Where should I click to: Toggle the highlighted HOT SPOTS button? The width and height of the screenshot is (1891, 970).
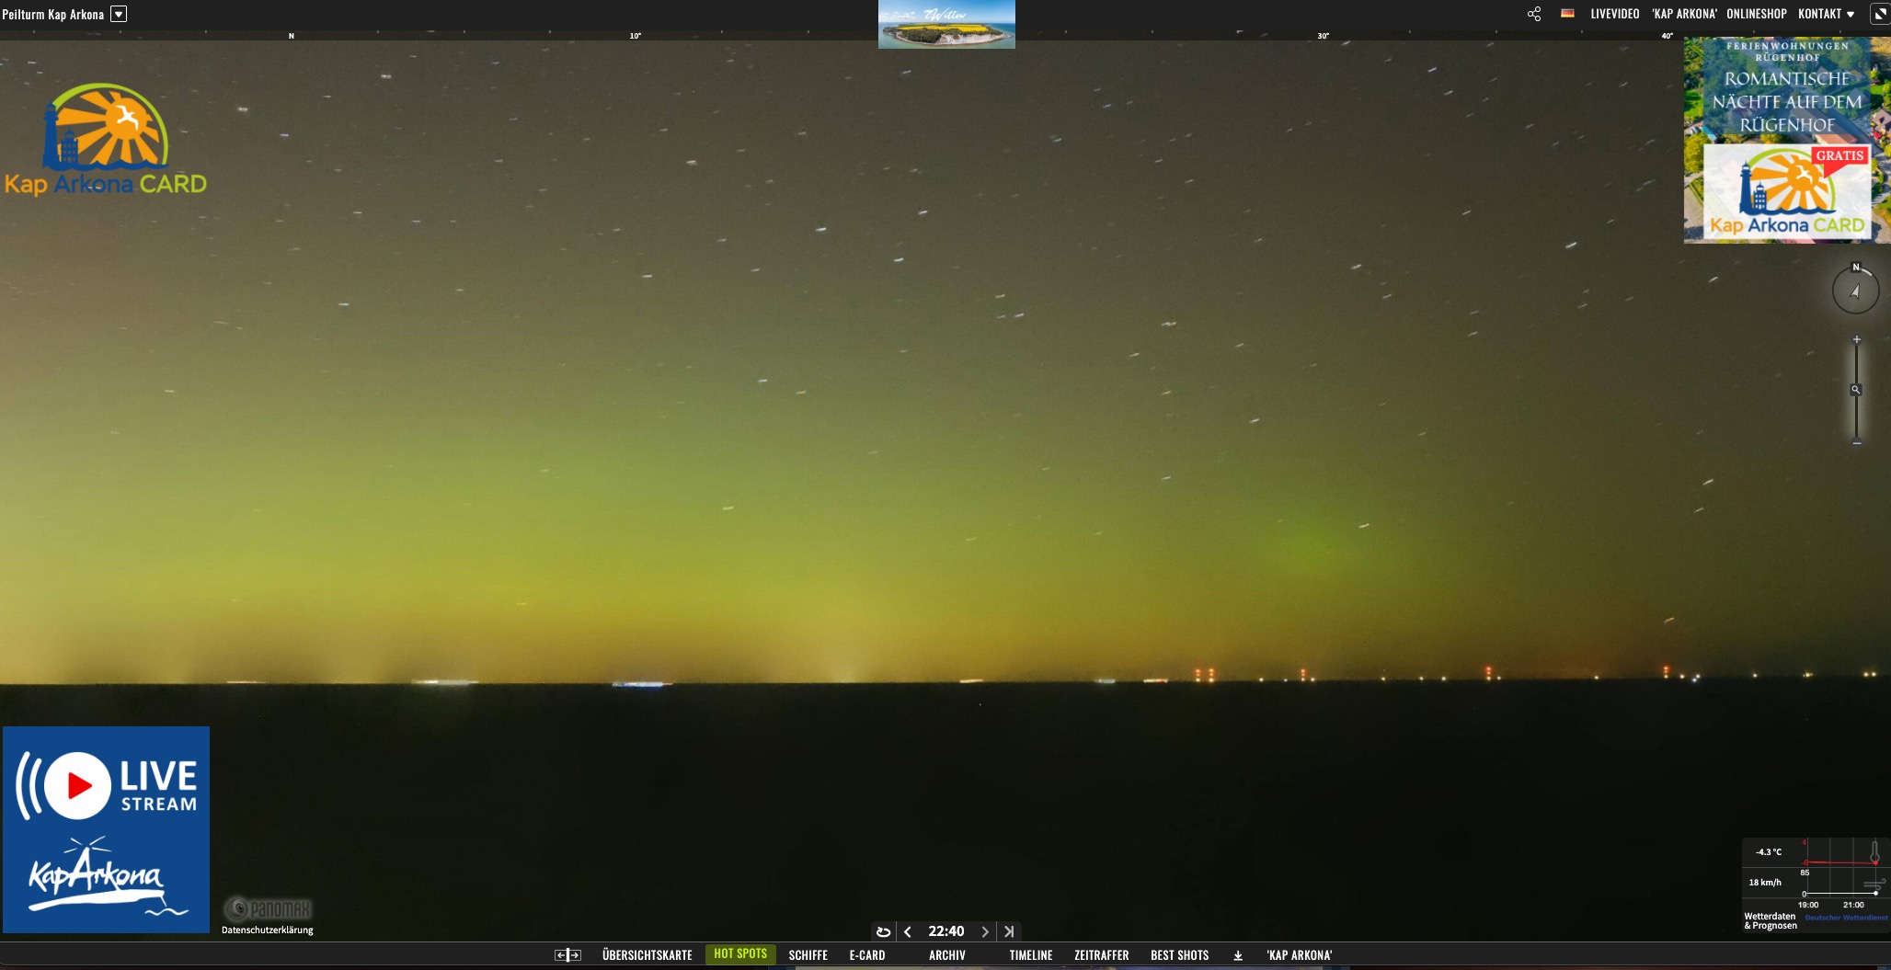739,954
